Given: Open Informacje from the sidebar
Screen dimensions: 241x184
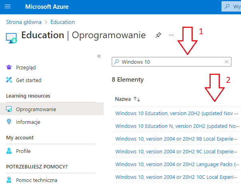Looking at the screenshot, I should click(x=28, y=122).
